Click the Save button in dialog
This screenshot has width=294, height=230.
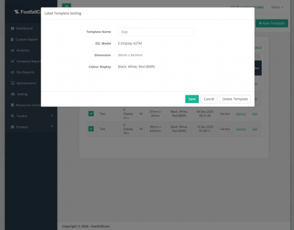coord(192,99)
